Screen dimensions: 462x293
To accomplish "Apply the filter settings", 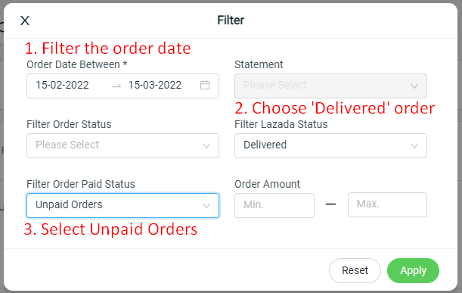I will point(413,270).
